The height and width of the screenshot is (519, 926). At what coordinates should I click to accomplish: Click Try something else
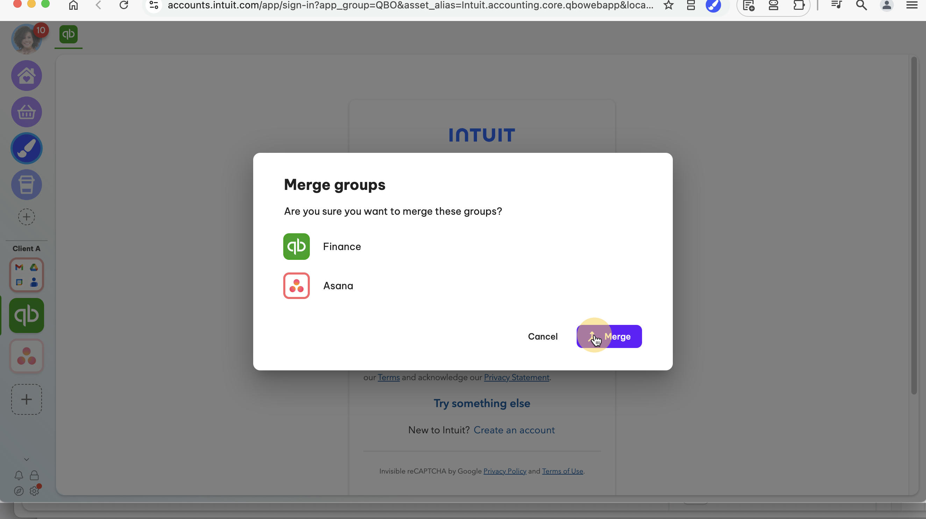click(x=482, y=403)
